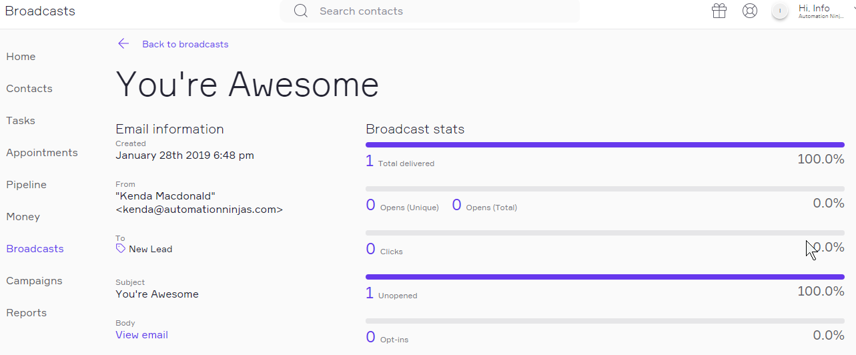Image resolution: width=856 pixels, height=355 pixels.
Task: Open the Contacts section
Action: tap(29, 89)
